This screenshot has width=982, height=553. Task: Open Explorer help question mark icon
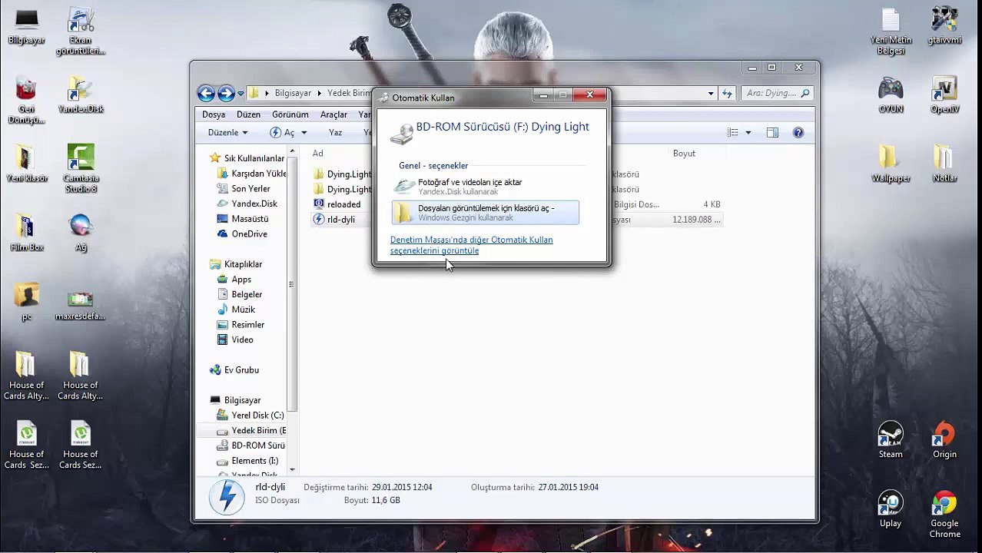798,133
